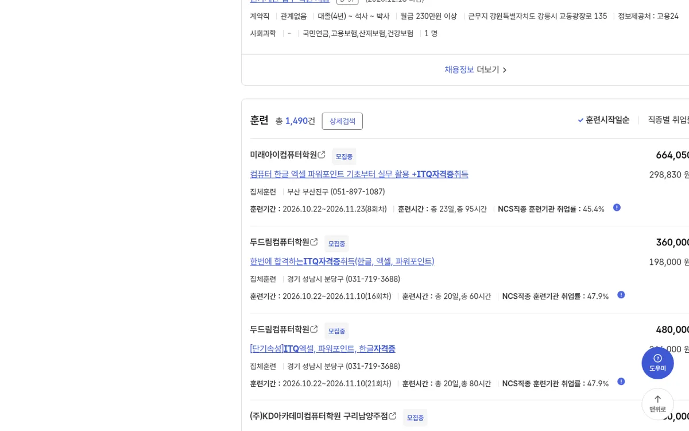Screen dimensions: 689x431
Task: Open 상세검색 for training results
Action: coord(342,121)
